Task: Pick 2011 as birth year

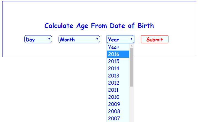Action: (118, 90)
